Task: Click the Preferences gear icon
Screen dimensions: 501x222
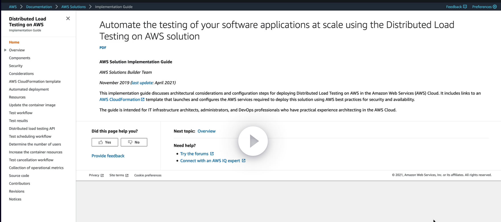Action: [x=495, y=7]
